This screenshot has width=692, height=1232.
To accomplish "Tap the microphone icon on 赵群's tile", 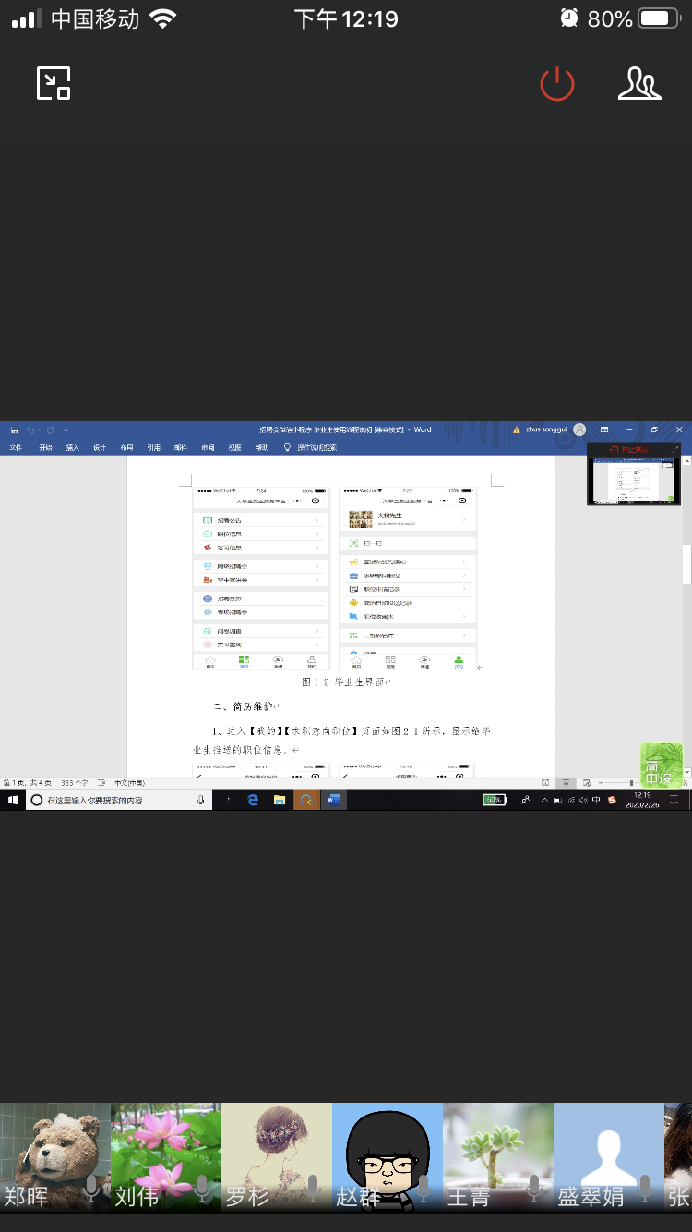I will tap(424, 1189).
